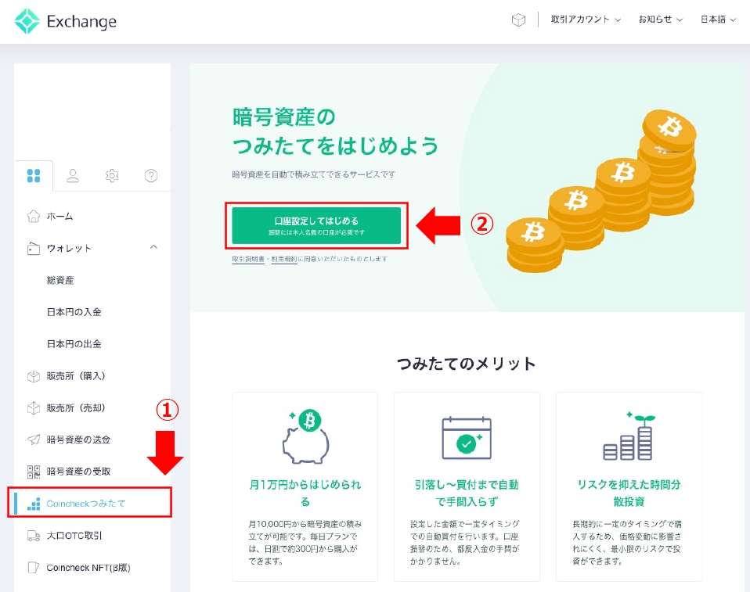This screenshot has height=592, width=750.
Task: Collapse the ウォレット section chevron
Action: 153,247
